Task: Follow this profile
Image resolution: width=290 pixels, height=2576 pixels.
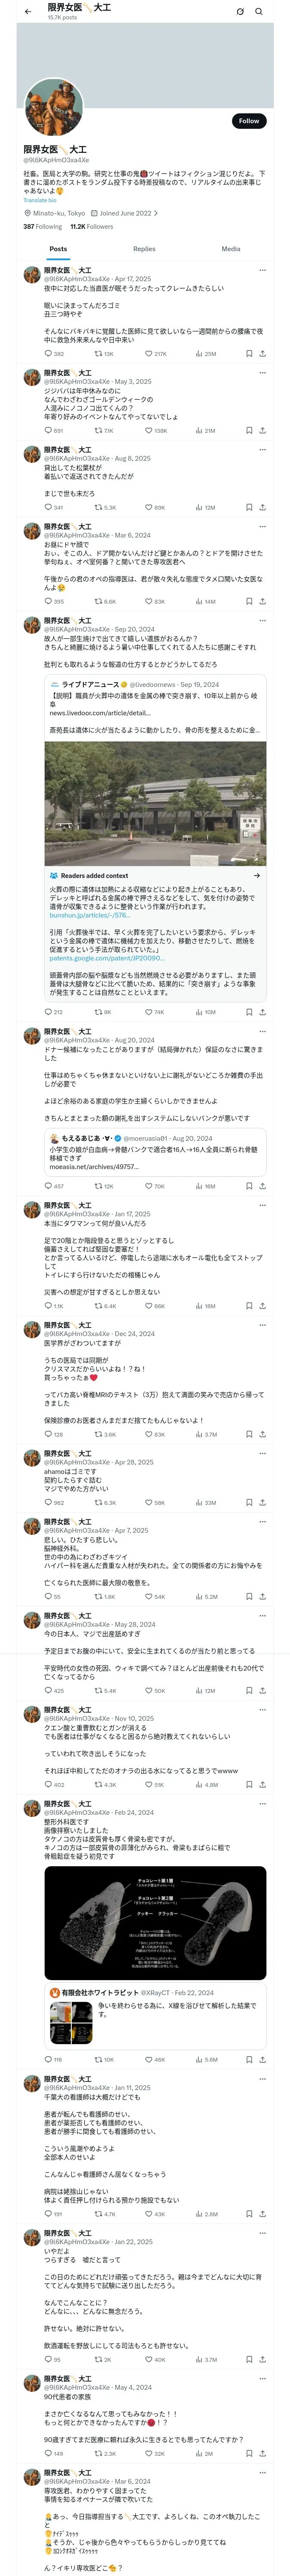Action: click(248, 121)
